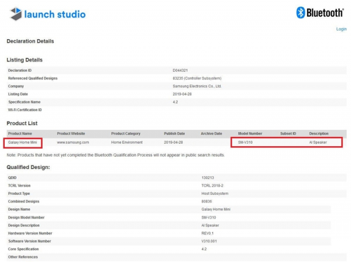Open the Login link
351x262 pixels.
tap(341, 29)
